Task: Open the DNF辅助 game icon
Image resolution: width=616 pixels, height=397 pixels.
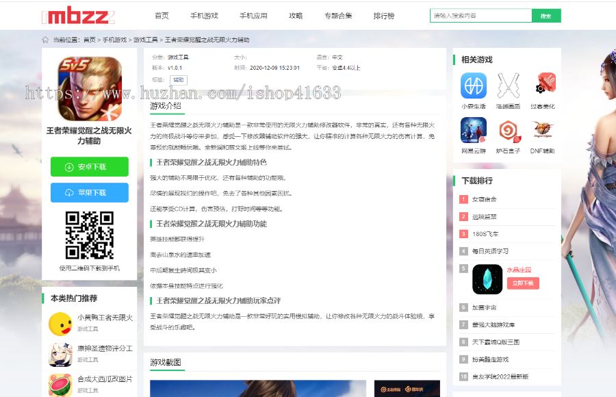Action: pos(543,130)
